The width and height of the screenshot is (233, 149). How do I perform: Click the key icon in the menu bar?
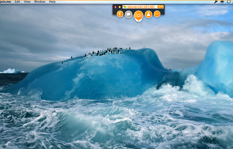point(216,2)
